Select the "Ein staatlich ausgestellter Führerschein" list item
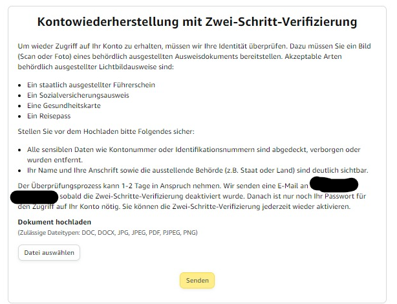 [x=91, y=85]
